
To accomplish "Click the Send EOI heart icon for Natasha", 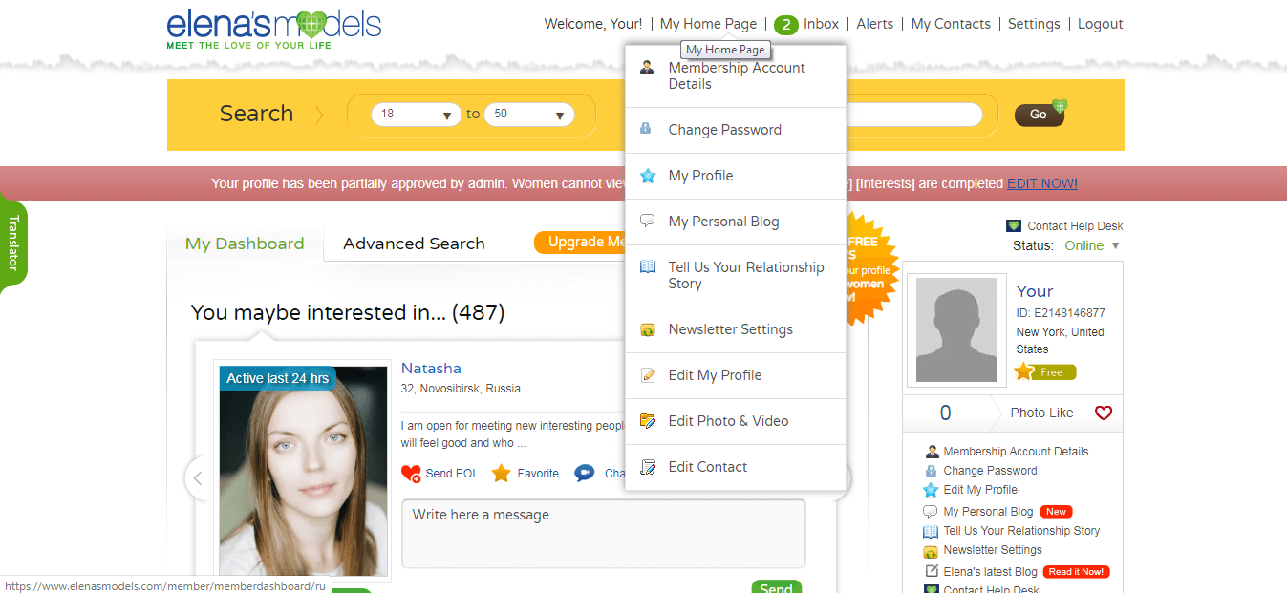I will [411, 474].
